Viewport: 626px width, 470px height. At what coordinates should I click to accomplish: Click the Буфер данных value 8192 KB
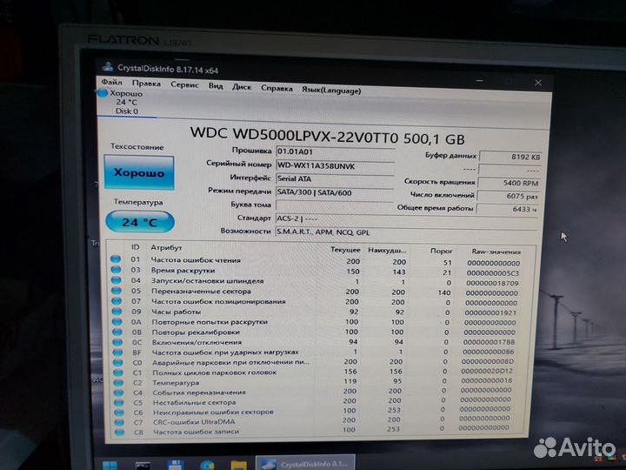(510, 157)
